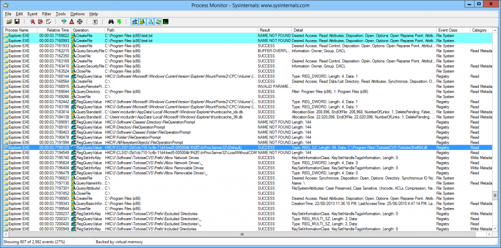Select the InProcServer32\LoadWithoutCOM row
This screenshot has width=501, height=248.
tap(248, 153)
